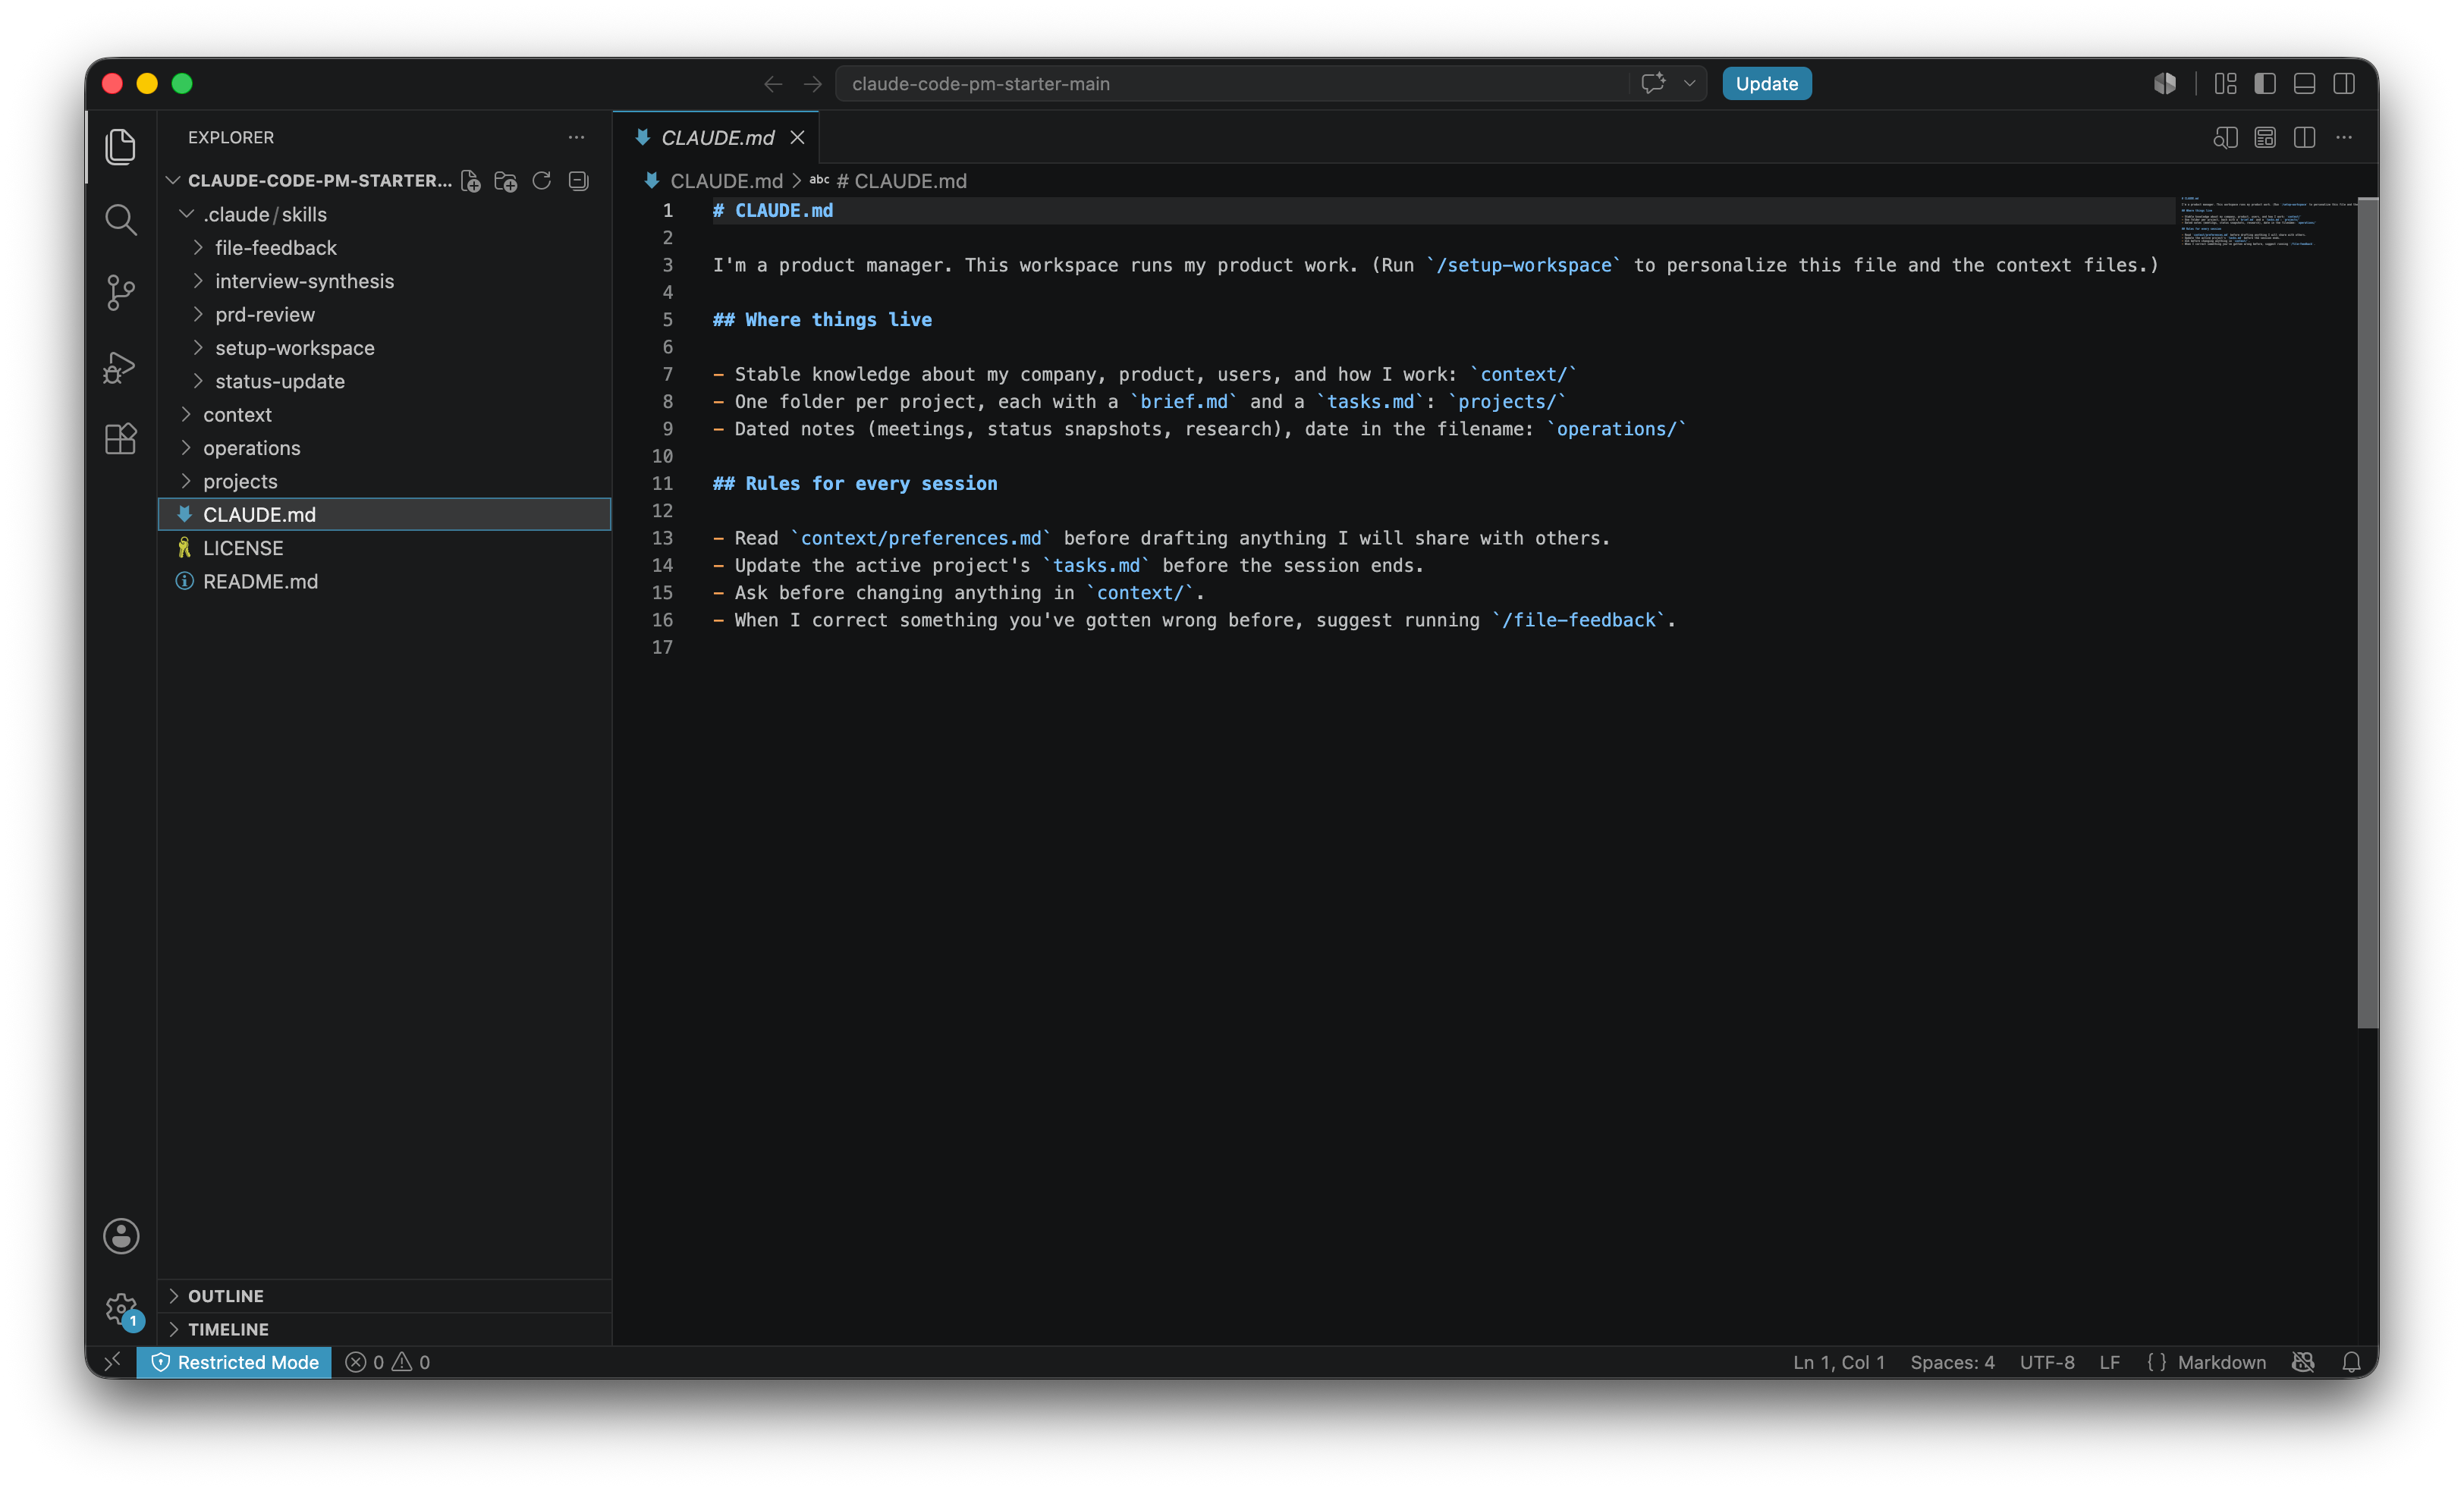Click the New Folder icon in Explorer
Viewport: 2464px width, 1491px height.
[x=506, y=181]
